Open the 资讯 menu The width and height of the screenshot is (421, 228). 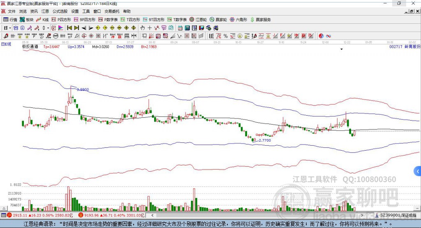point(34,11)
